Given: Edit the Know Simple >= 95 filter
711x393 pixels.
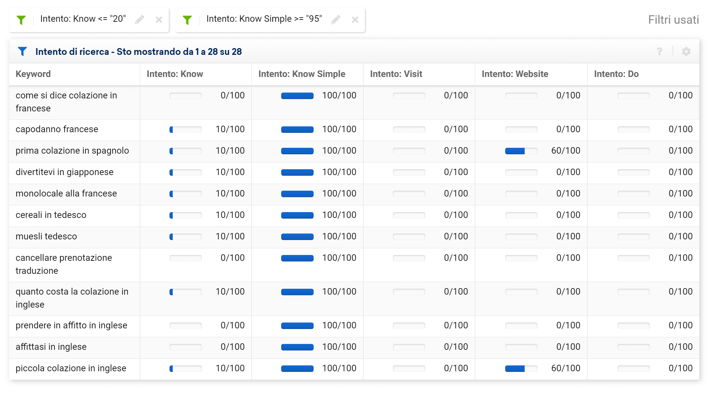Looking at the screenshot, I should 336,20.
